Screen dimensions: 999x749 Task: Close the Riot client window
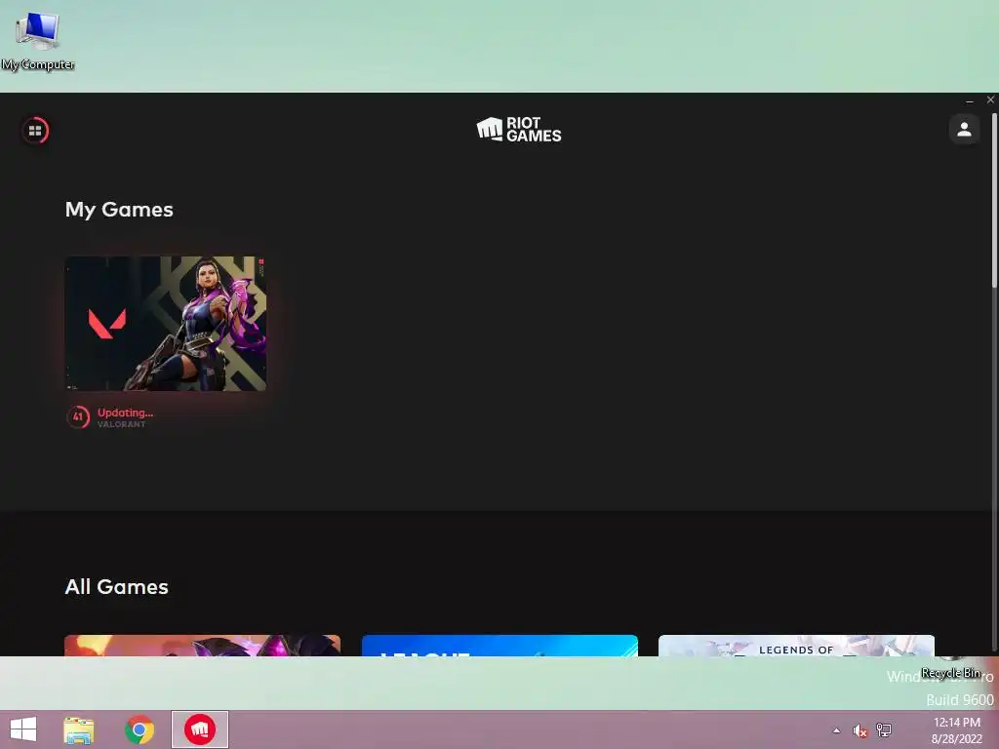coord(990,100)
